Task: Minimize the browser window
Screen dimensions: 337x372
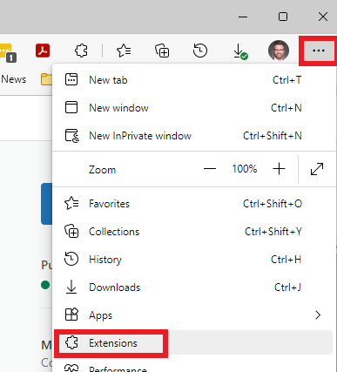Action: pos(243,17)
